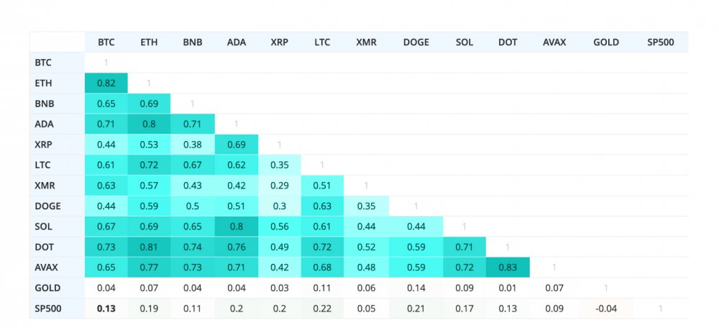Select the ETH column header
The width and height of the screenshot is (719, 328).
[149, 42]
